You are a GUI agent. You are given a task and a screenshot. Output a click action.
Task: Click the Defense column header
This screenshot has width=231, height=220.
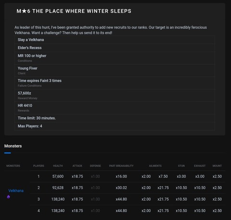click(95, 166)
